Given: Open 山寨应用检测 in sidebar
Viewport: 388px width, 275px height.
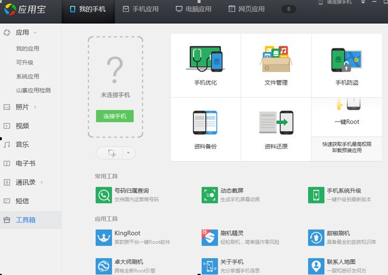Looking at the screenshot, I should [33, 90].
